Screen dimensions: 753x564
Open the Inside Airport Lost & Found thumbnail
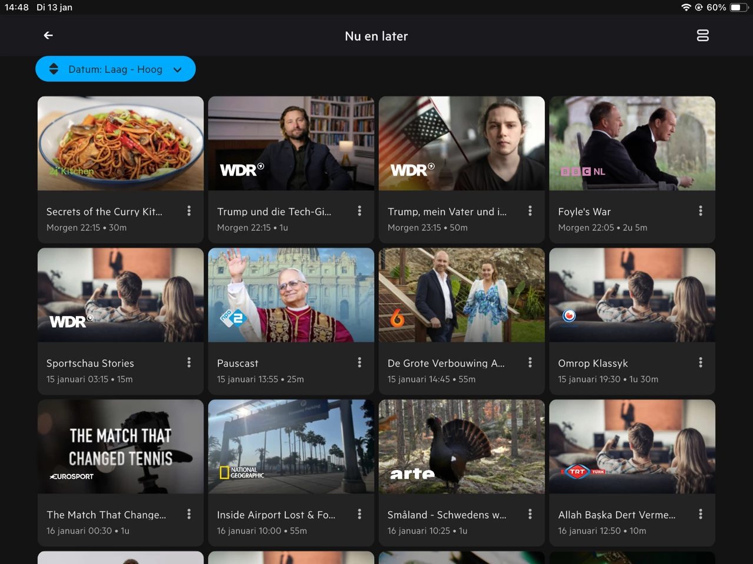(x=291, y=446)
